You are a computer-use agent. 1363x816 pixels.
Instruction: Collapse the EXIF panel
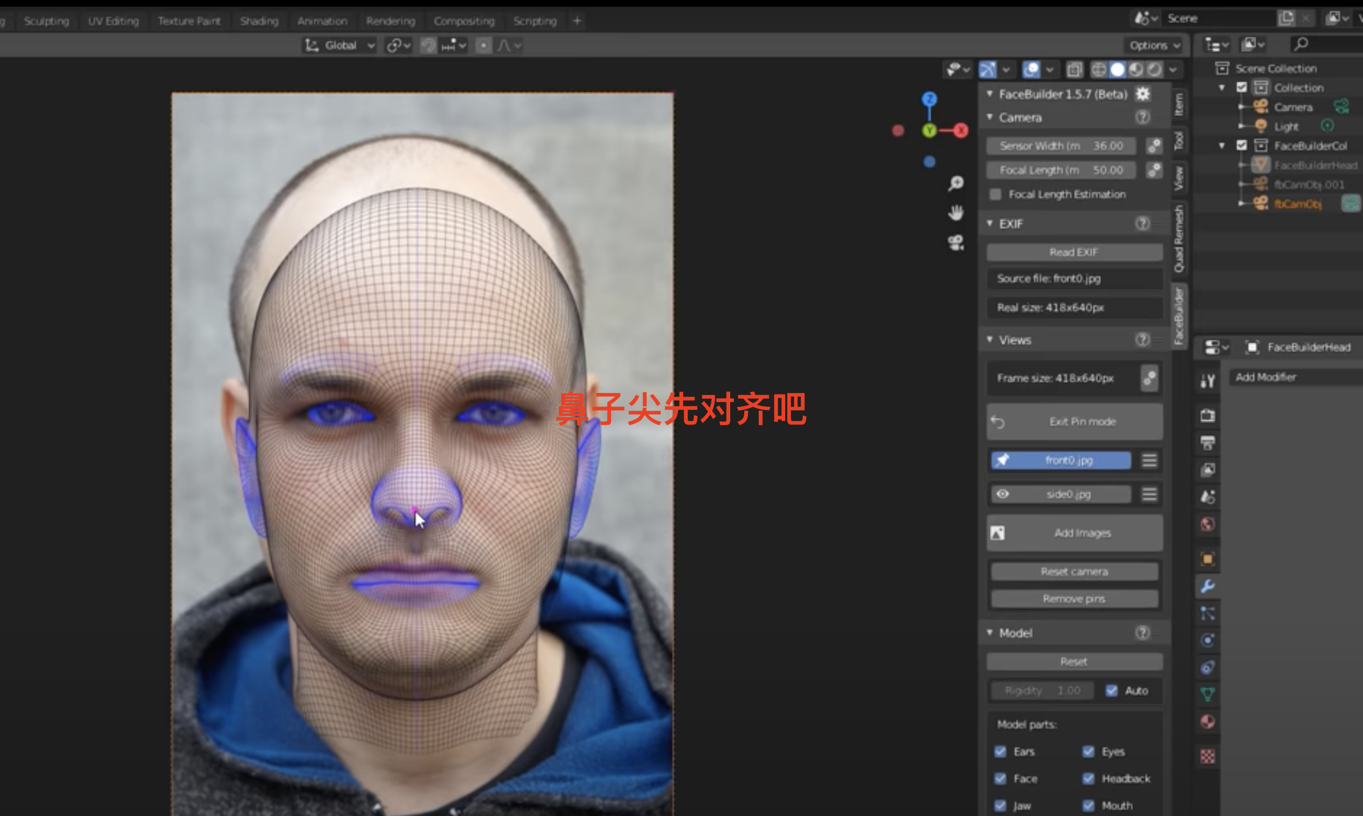point(990,223)
